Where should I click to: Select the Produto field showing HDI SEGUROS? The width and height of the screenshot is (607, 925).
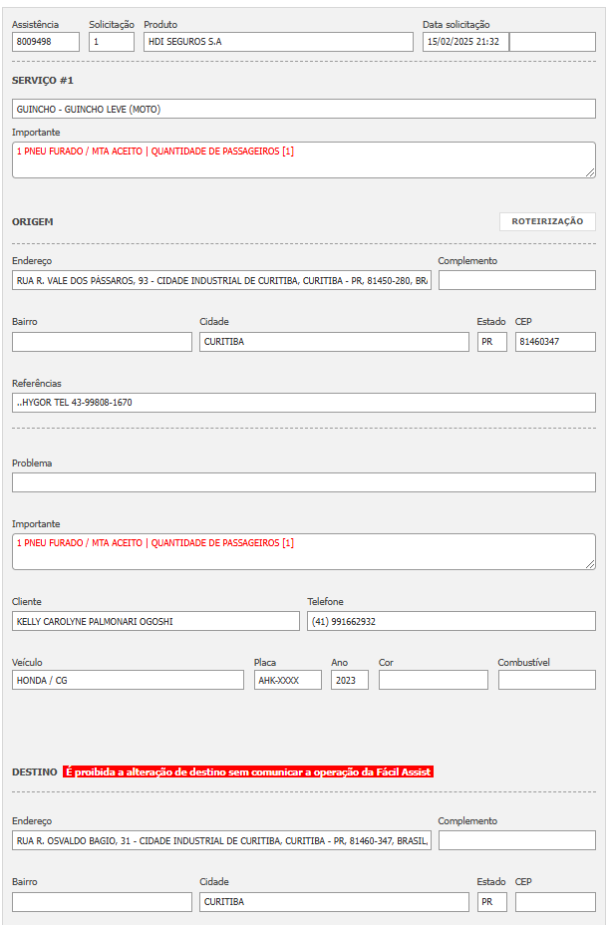coord(277,42)
